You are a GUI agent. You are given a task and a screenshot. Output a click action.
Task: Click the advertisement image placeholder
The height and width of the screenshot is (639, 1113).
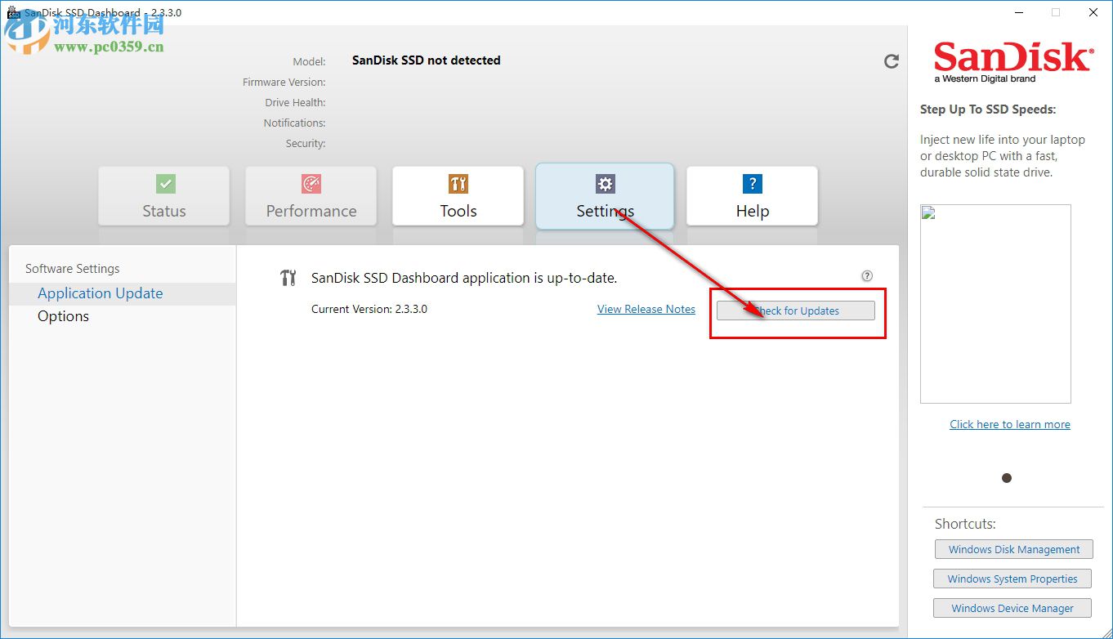pyautogui.click(x=995, y=304)
